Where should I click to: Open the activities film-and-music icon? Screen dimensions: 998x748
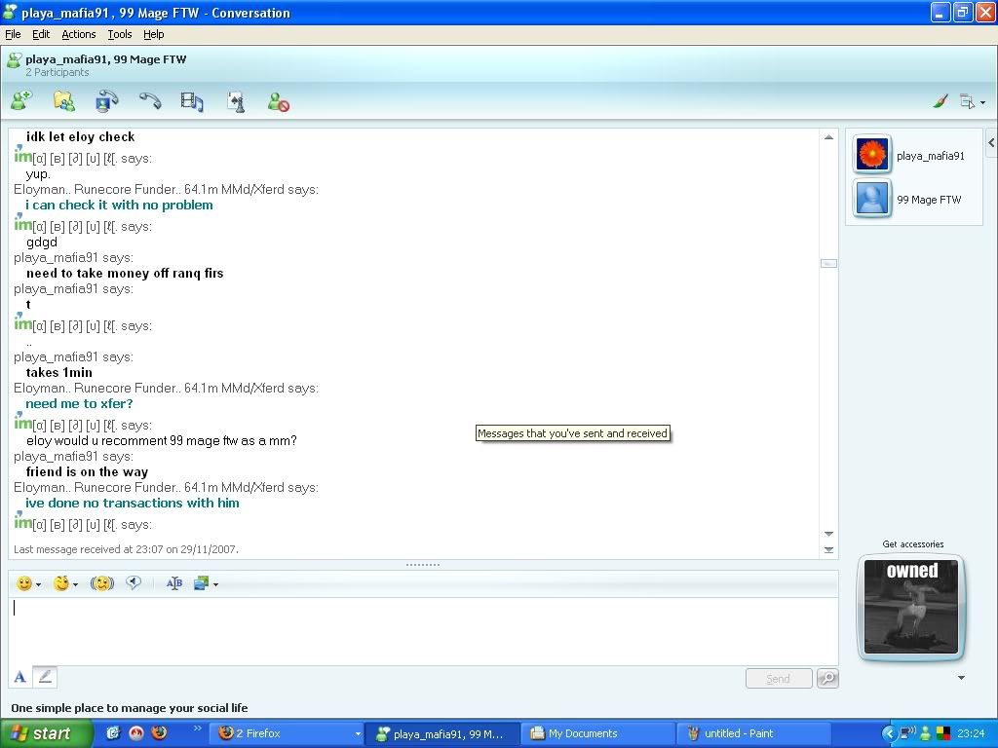(x=192, y=100)
